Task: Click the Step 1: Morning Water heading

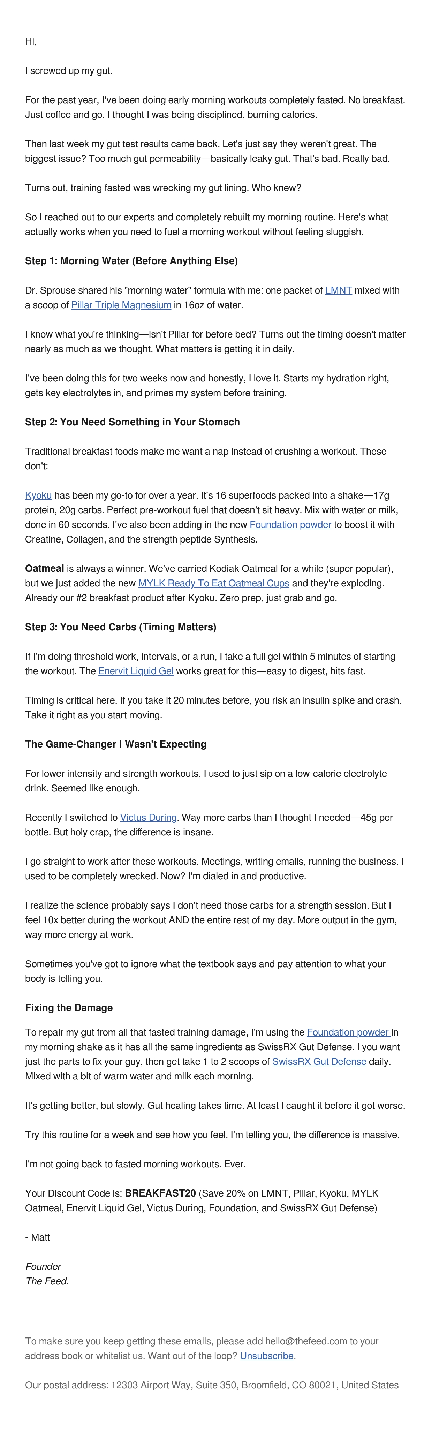Action: point(131,261)
